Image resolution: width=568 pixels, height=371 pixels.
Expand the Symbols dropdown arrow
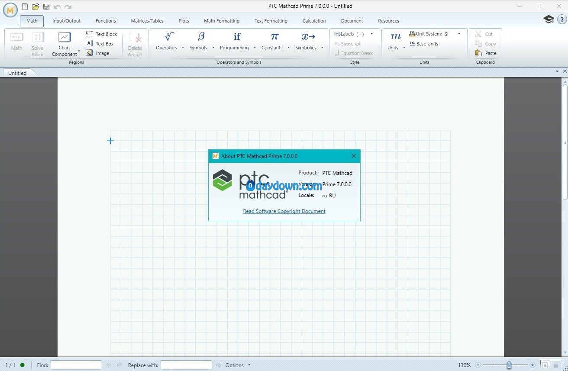(213, 48)
